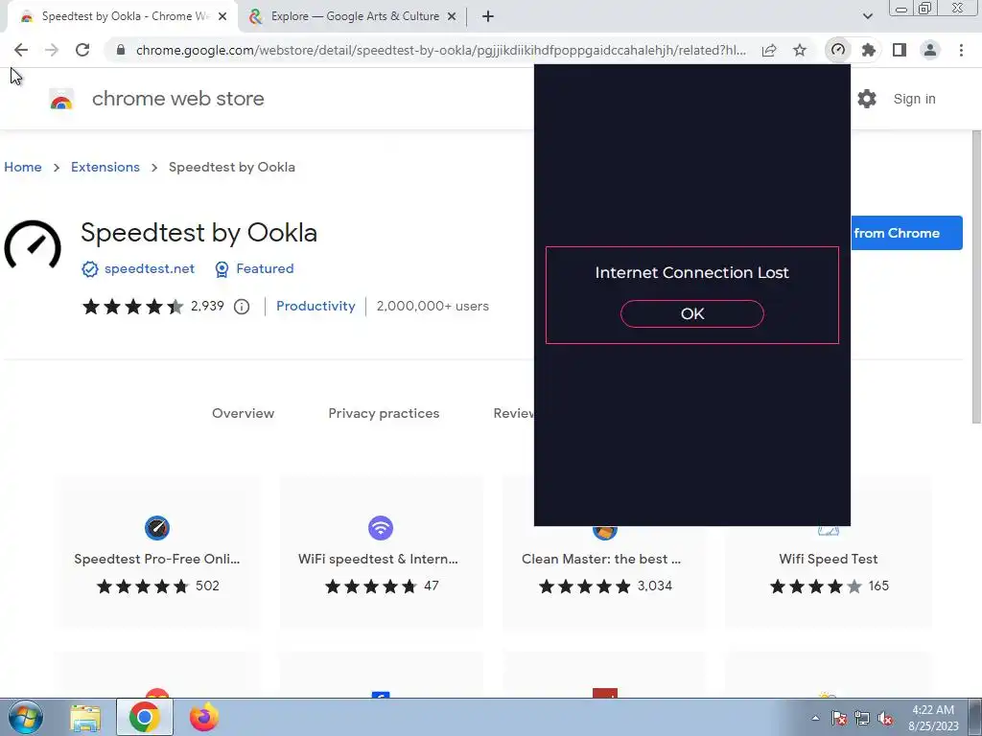Click the network tray icon
The width and height of the screenshot is (982, 736).
click(862, 719)
